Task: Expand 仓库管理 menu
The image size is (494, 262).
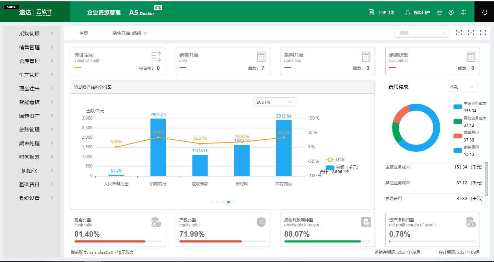Action: (x=32, y=61)
